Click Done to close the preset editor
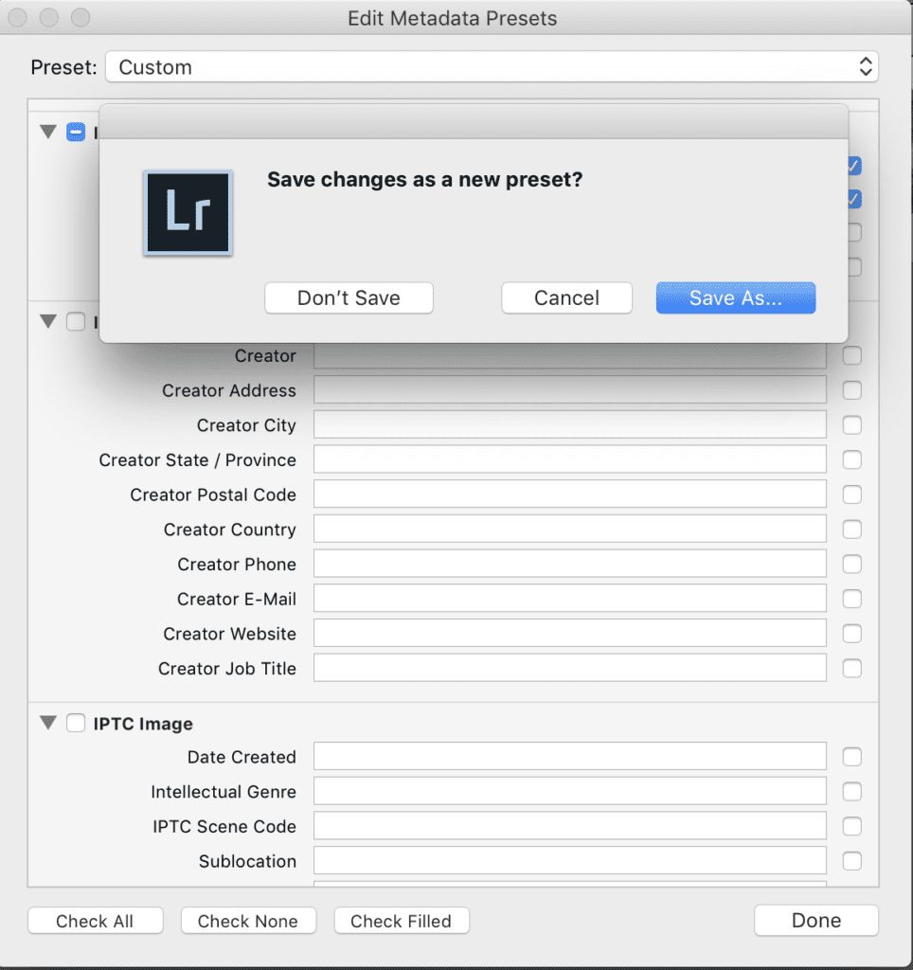913x970 pixels. point(815,920)
